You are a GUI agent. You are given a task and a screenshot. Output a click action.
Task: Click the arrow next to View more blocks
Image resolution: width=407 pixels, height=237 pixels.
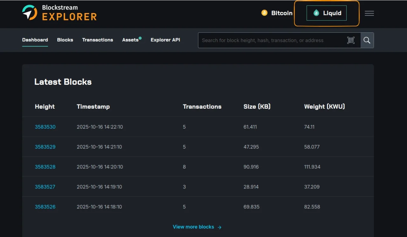[219, 227]
